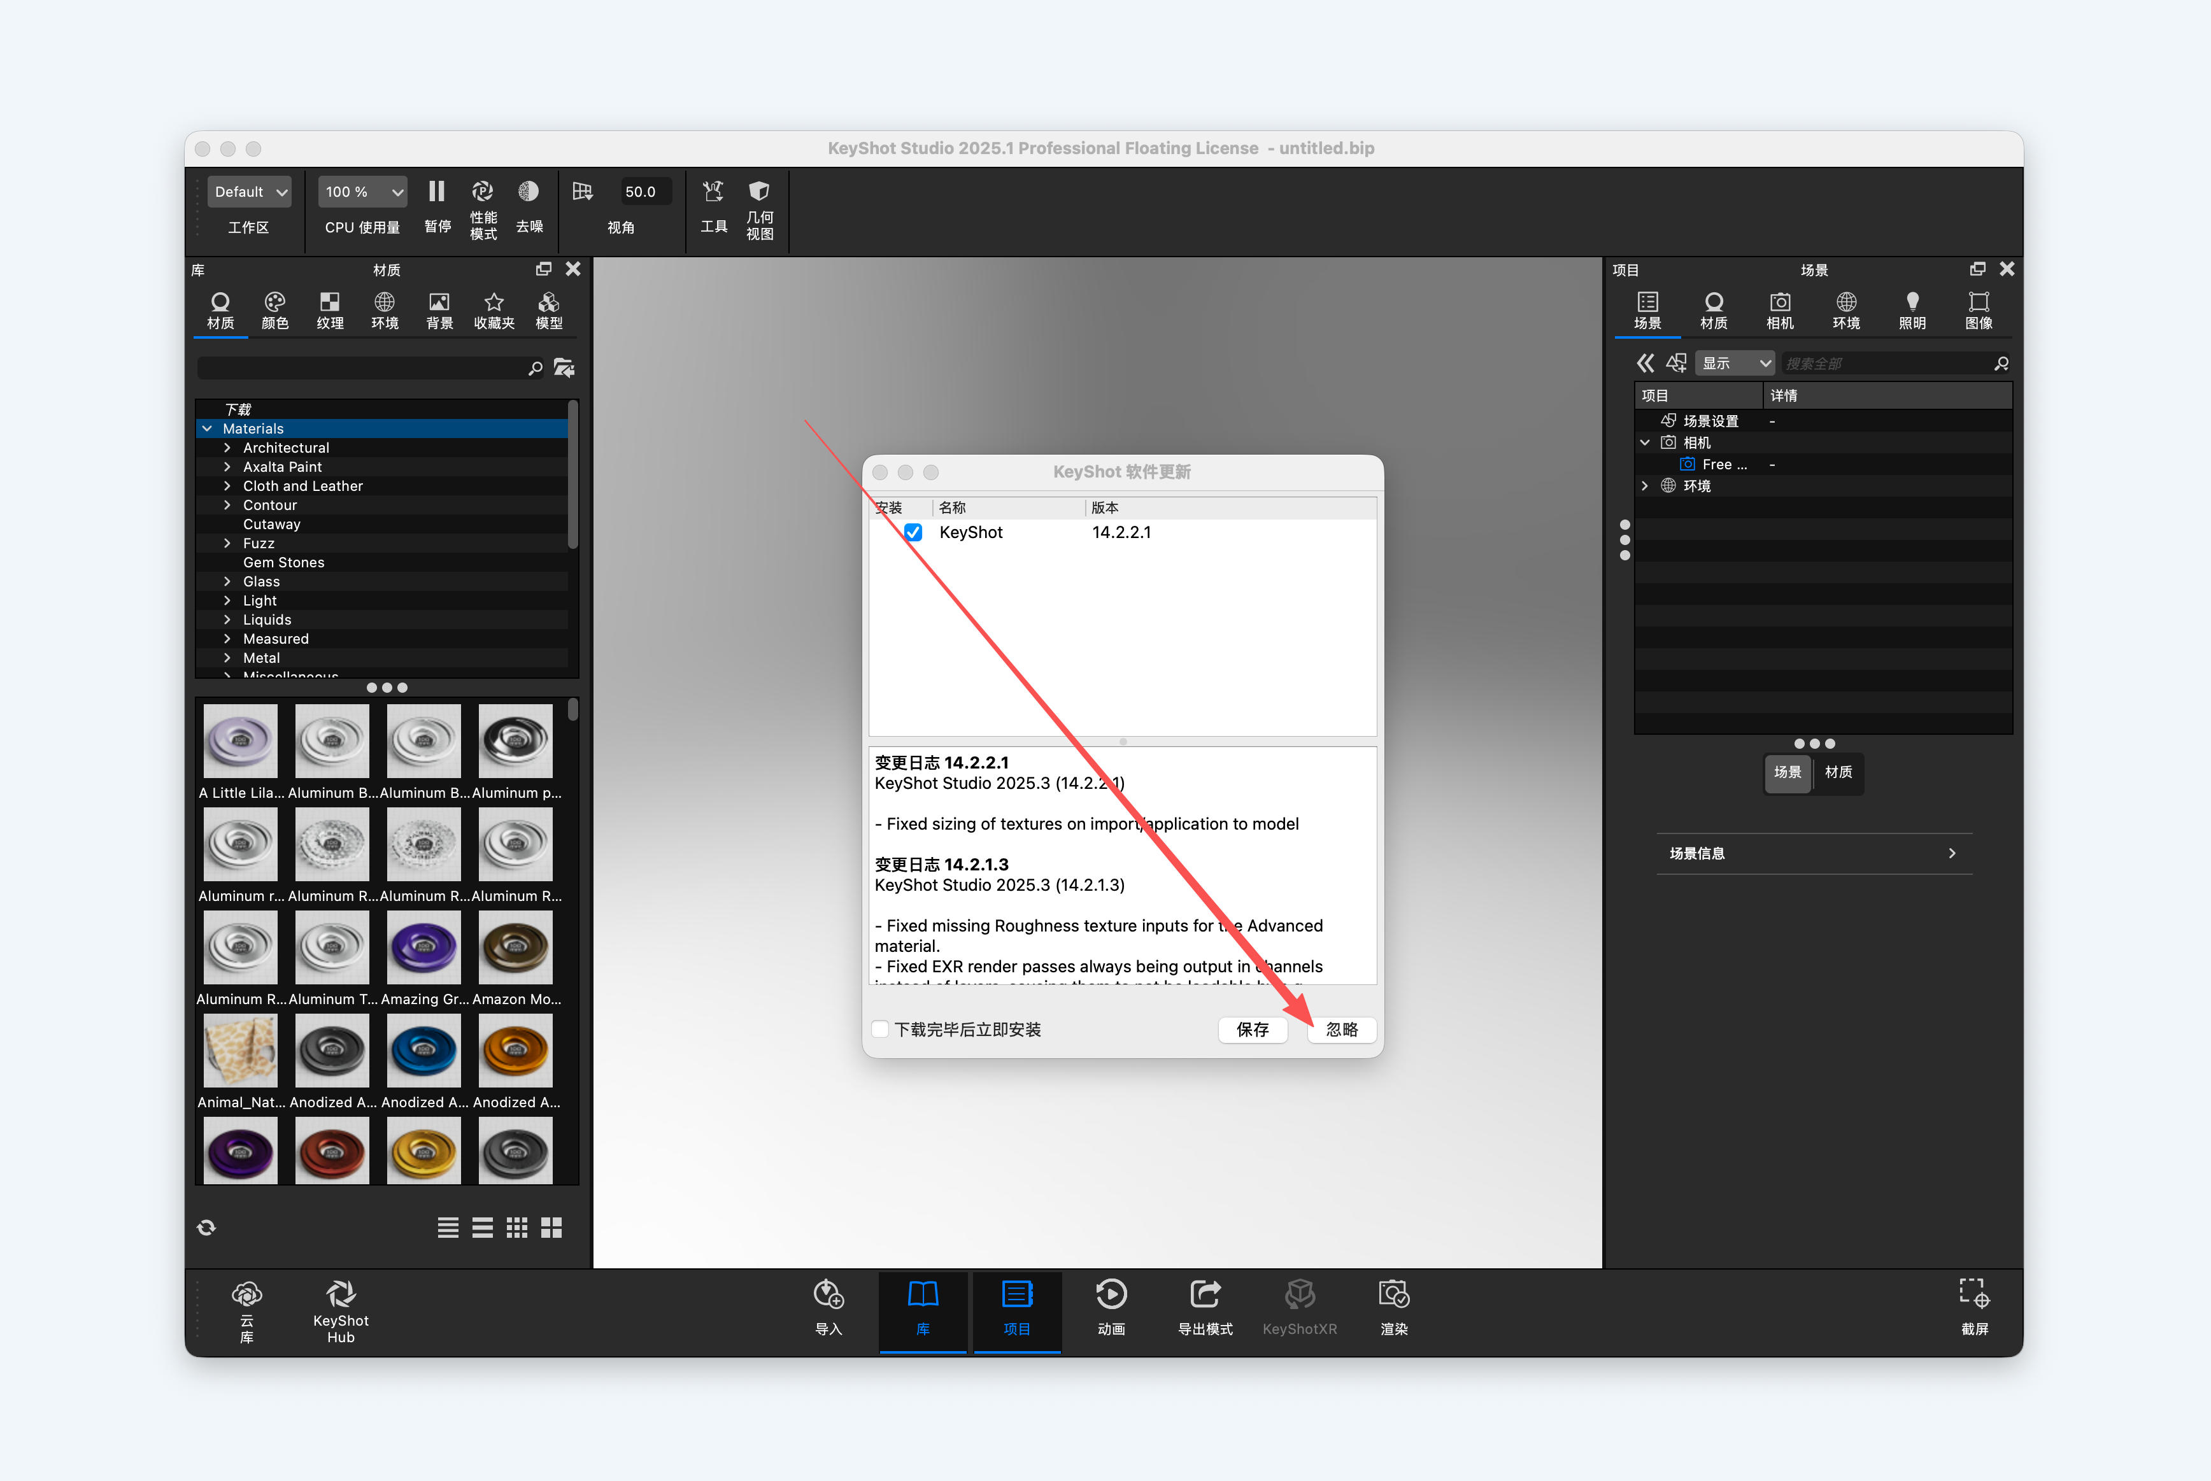The height and width of the screenshot is (1481, 2211).
Task: Open KeyShot Hub from bottom bar
Action: coord(341,1295)
